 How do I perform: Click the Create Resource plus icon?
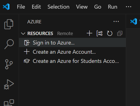tap(90, 33)
